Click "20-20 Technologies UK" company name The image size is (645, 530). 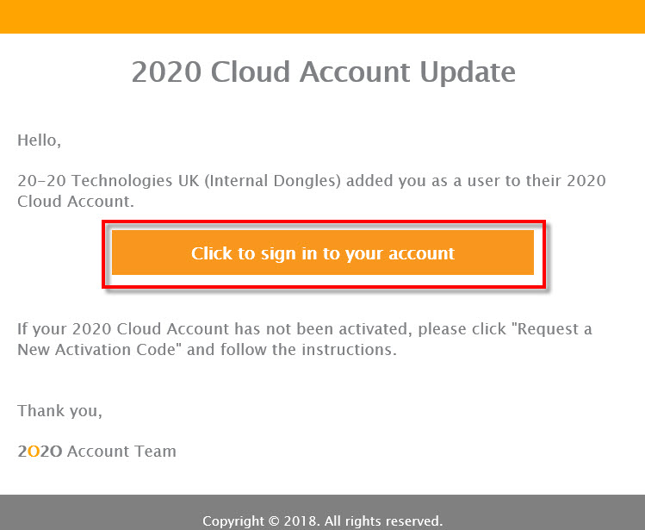pyautogui.click(x=109, y=181)
